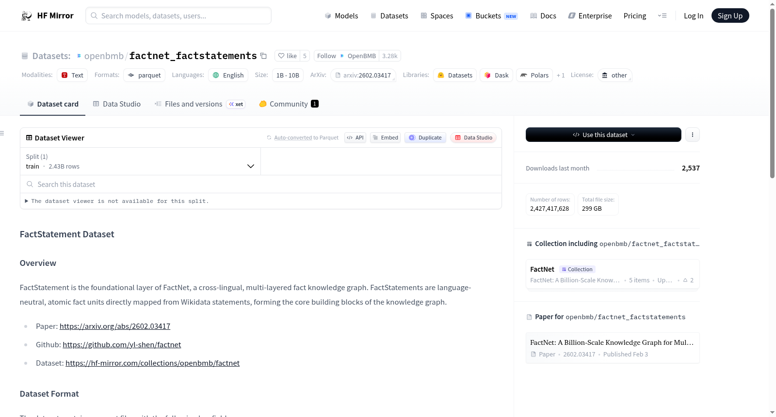Open the extra navigation menu icon next to Pricing

(x=662, y=15)
